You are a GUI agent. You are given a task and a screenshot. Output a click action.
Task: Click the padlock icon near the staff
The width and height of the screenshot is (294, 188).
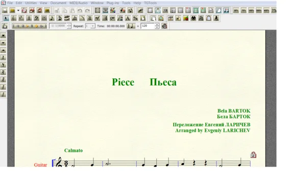253,155
